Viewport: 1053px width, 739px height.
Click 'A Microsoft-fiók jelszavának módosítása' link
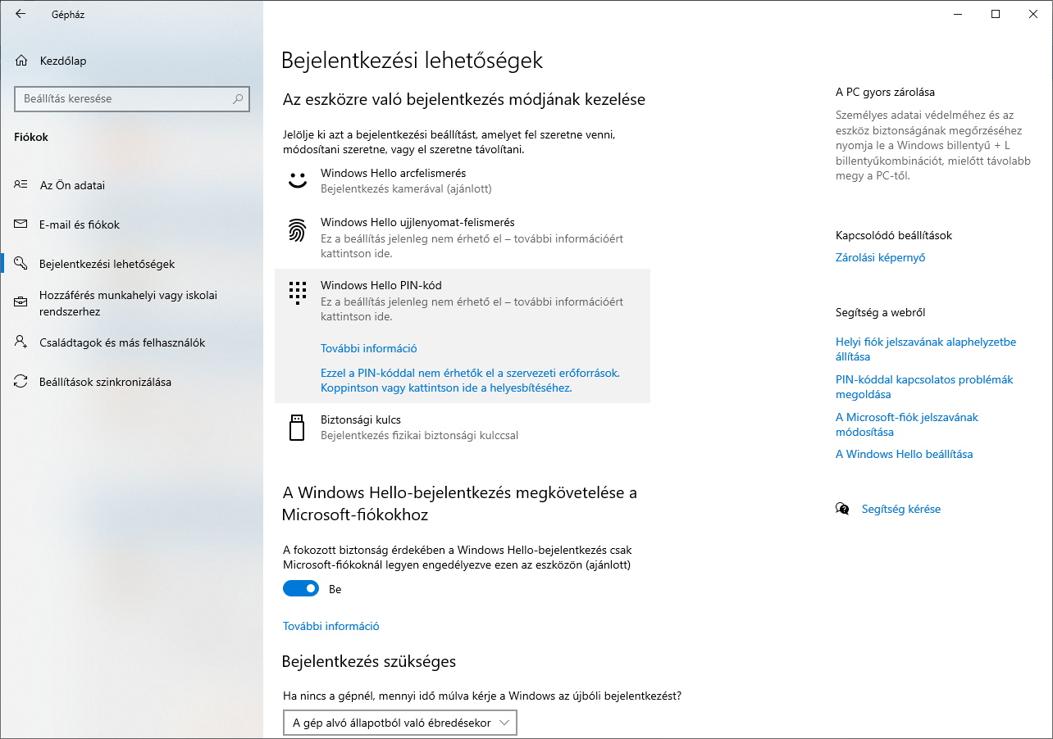pos(907,424)
